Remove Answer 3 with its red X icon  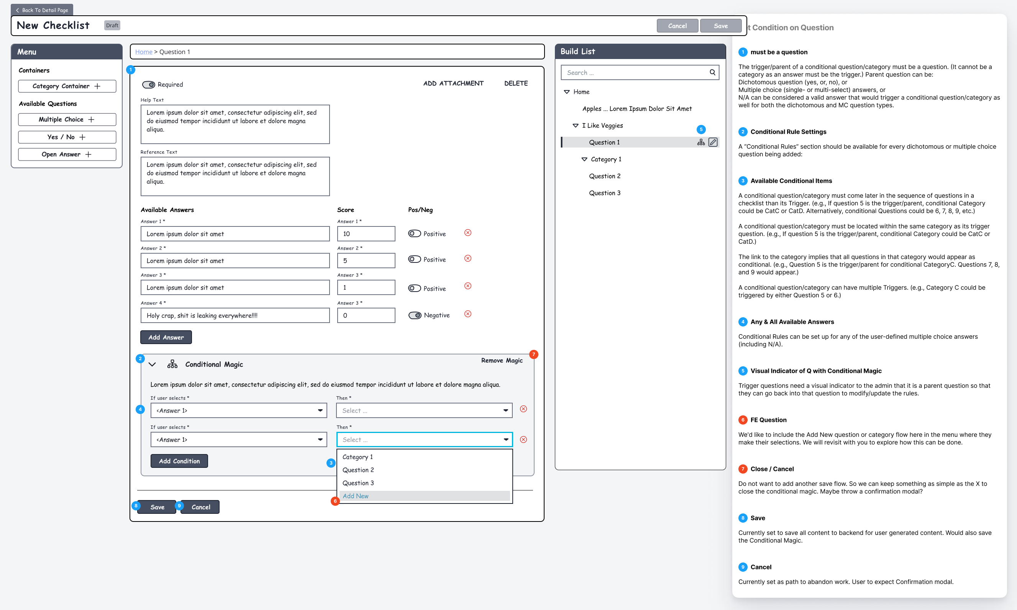pos(468,286)
